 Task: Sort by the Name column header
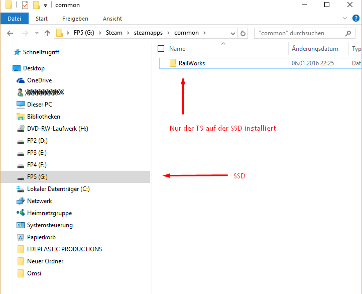coord(177,49)
